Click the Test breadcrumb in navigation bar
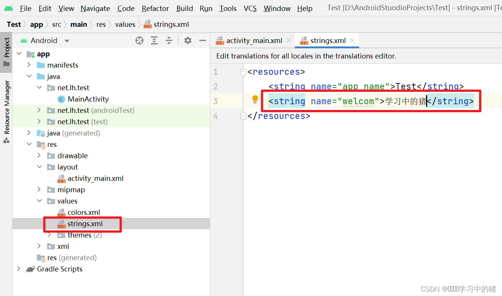The height and width of the screenshot is (296, 502). (x=14, y=24)
